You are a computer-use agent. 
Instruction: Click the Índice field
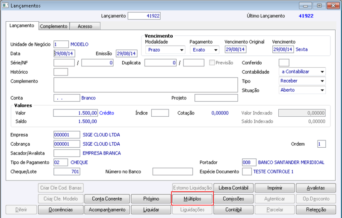160,113
